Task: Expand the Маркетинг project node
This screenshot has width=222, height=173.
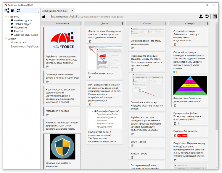Action: click(x=9, y=27)
